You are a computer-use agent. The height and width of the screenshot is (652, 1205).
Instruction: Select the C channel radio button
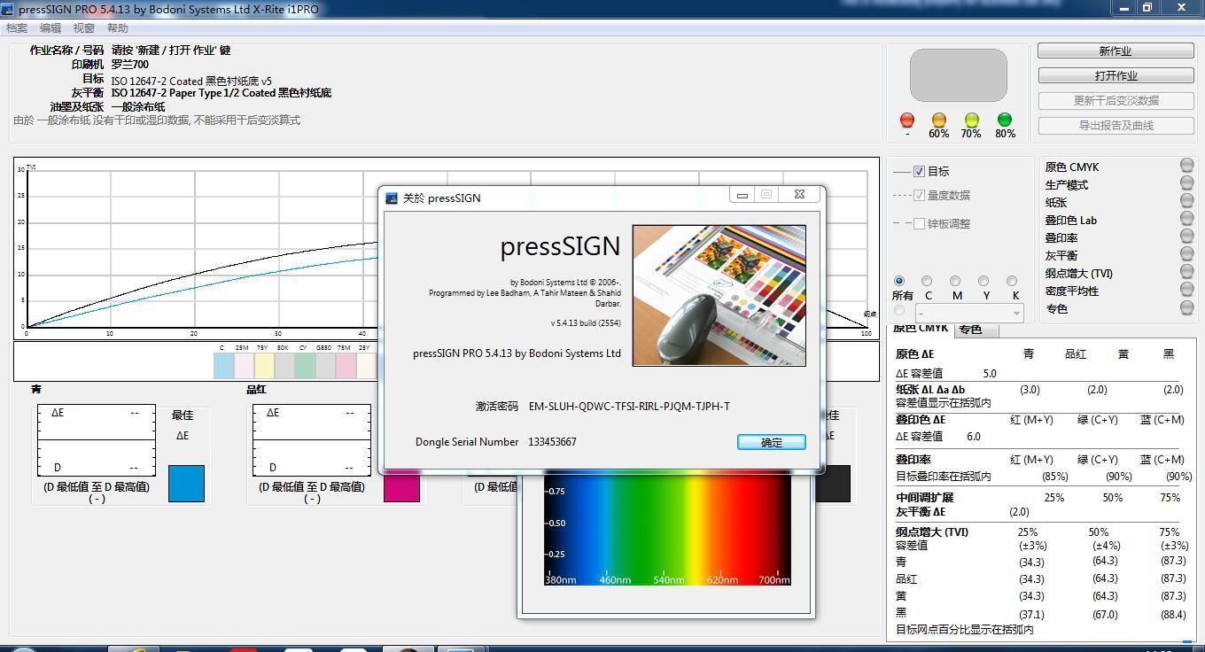(x=927, y=281)
